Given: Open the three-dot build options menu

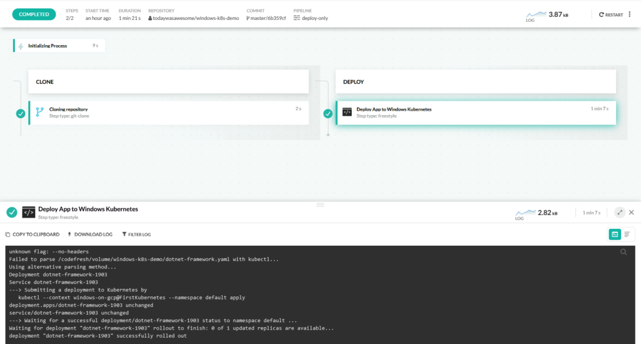Looking at the screenshot, I should [630, 14].
